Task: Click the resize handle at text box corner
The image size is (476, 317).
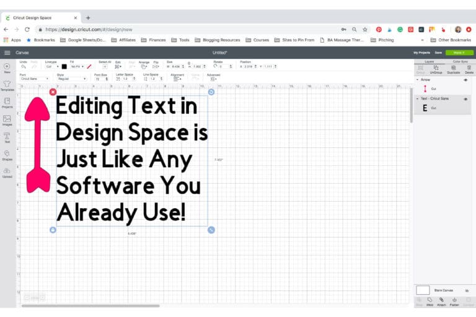Action: 211,230
